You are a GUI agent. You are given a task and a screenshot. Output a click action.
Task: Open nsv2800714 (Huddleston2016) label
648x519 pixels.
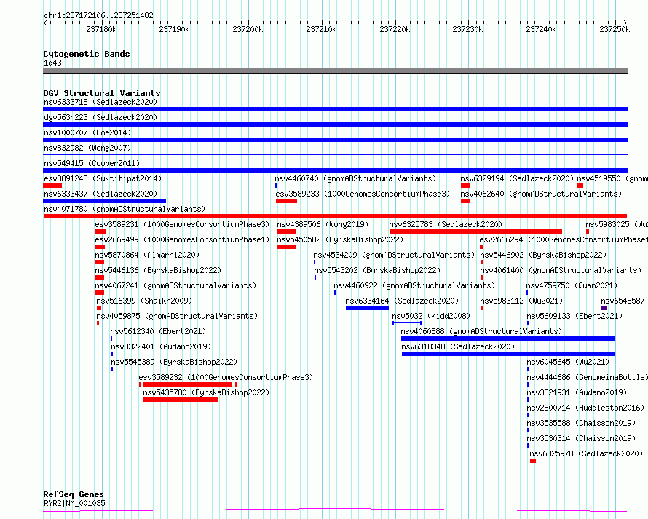coord(585,408)
